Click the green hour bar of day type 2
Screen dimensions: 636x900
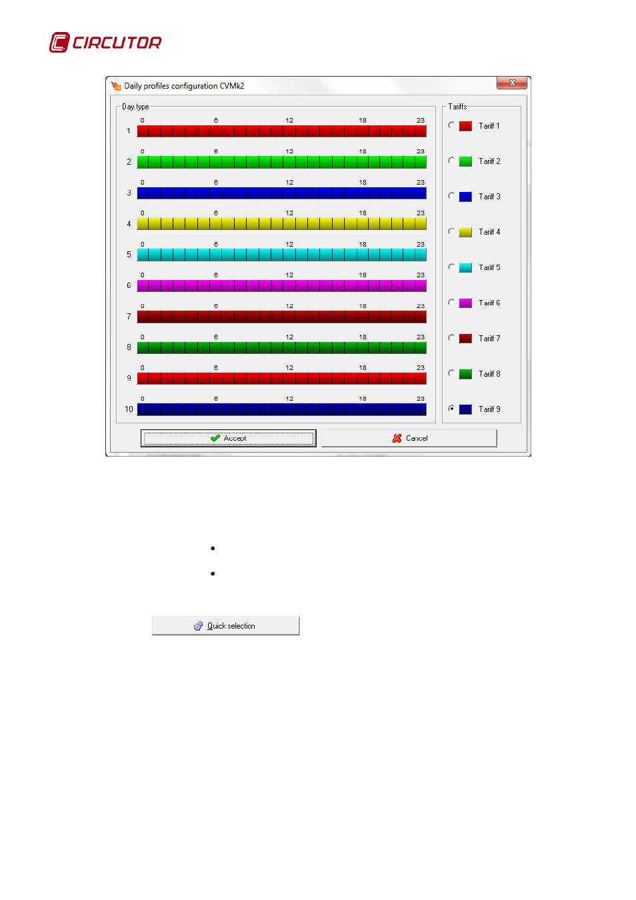coord(281,162)
